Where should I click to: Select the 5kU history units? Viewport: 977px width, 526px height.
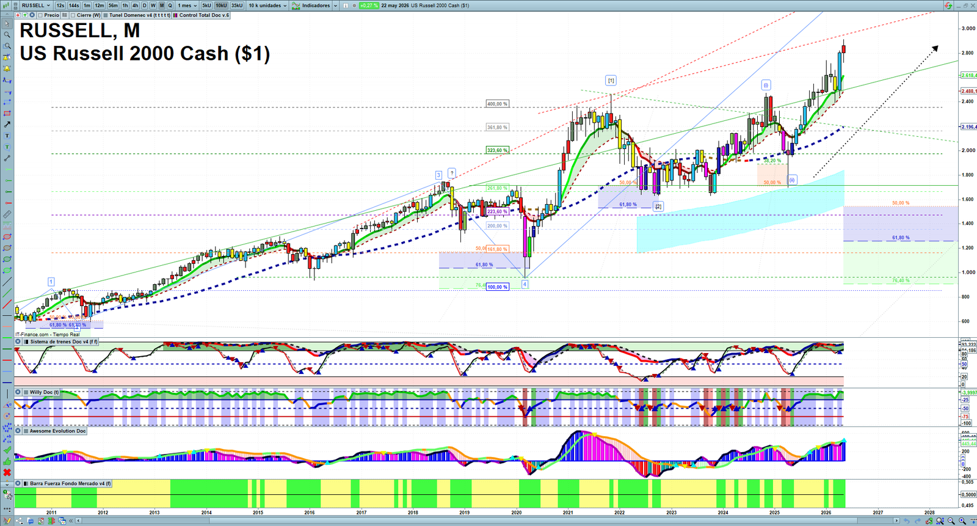[x=206, y=5]
